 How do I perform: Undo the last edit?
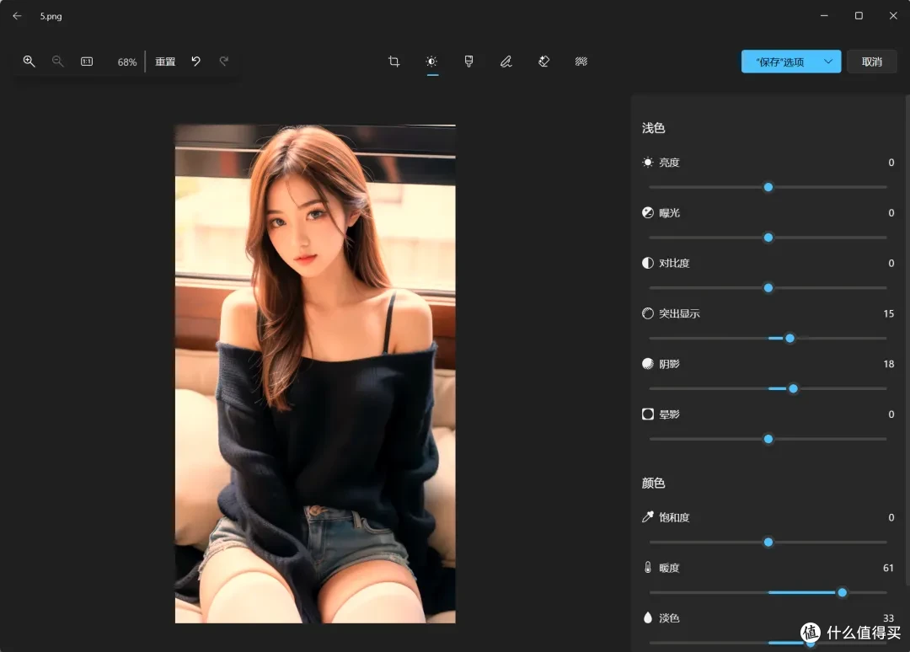[x=196, y=61]
